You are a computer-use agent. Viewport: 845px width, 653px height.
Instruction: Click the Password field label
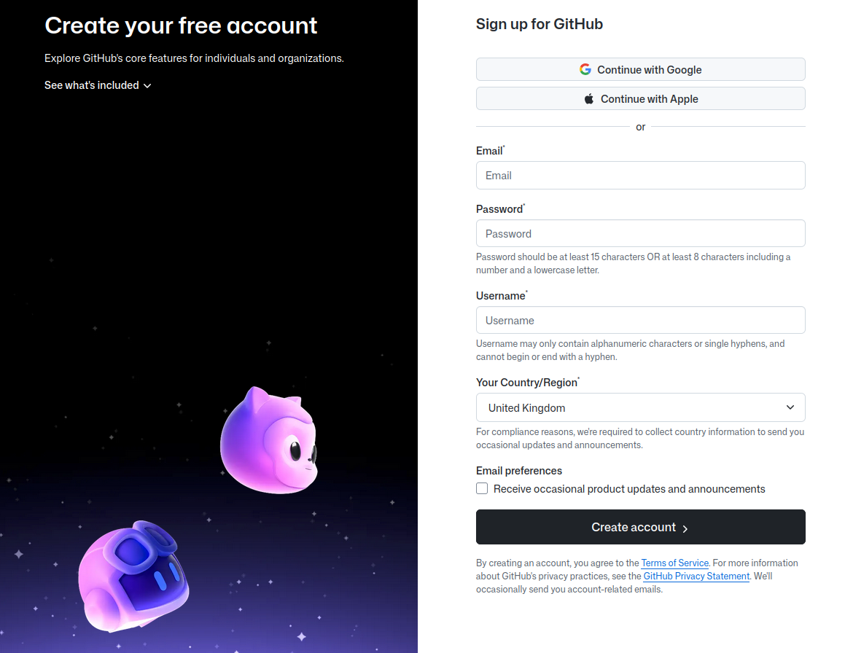pos(499,209)
